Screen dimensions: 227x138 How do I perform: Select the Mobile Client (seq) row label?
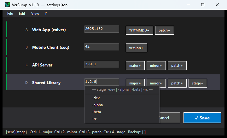[x=51, y=48]
